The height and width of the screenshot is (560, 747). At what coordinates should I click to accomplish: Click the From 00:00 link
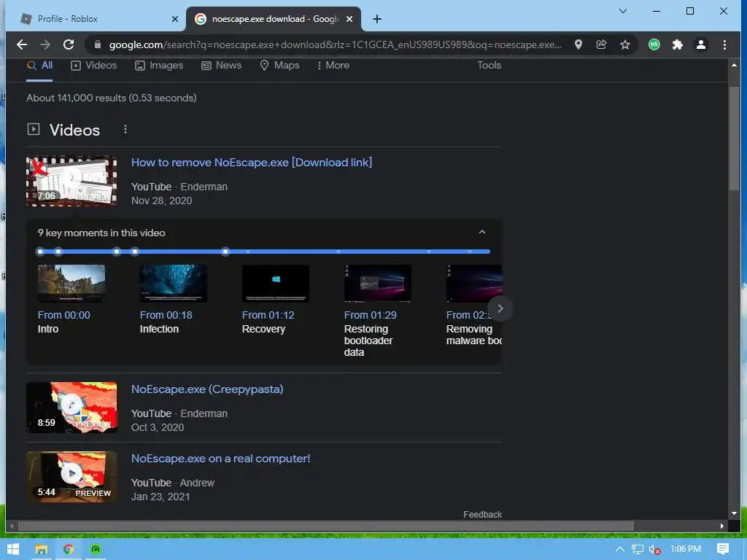[x=64, y=315]
